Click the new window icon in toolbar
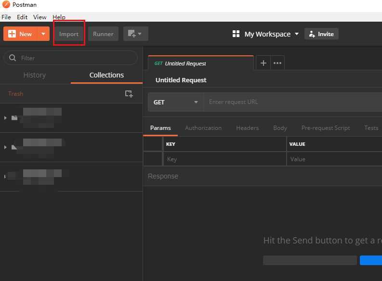 132,34
